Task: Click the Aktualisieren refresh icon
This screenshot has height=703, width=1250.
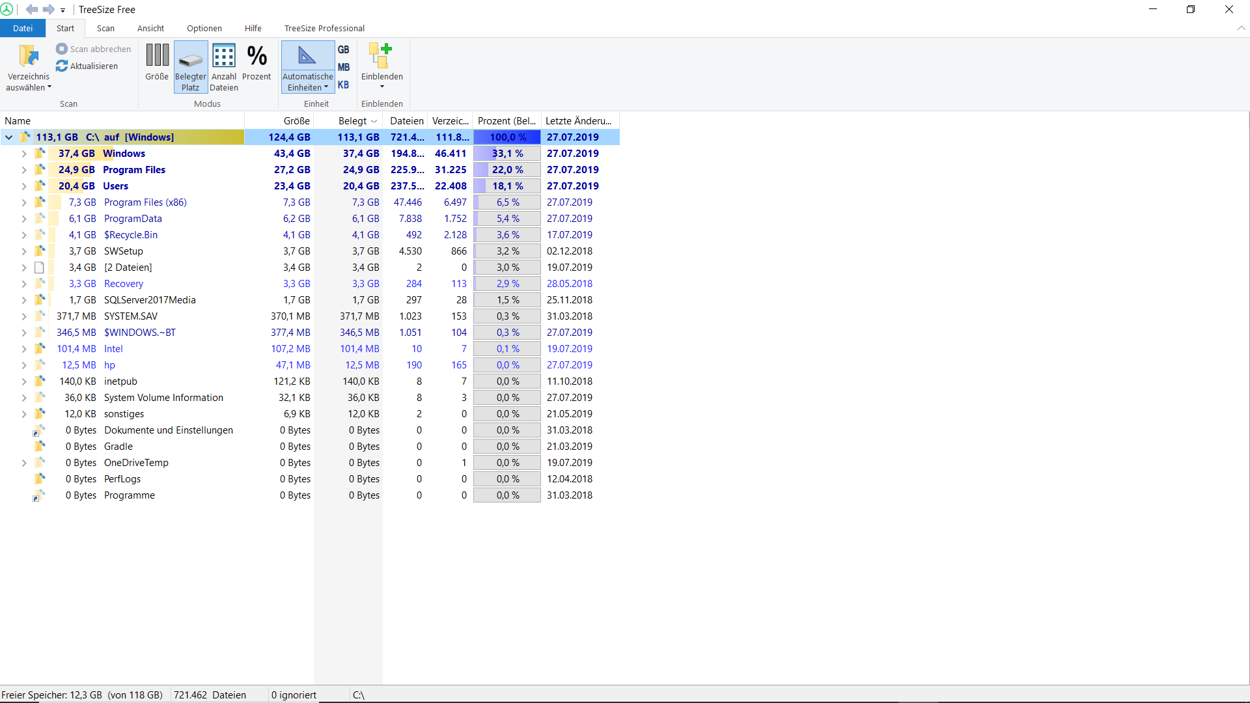Action: pos(62,66)
